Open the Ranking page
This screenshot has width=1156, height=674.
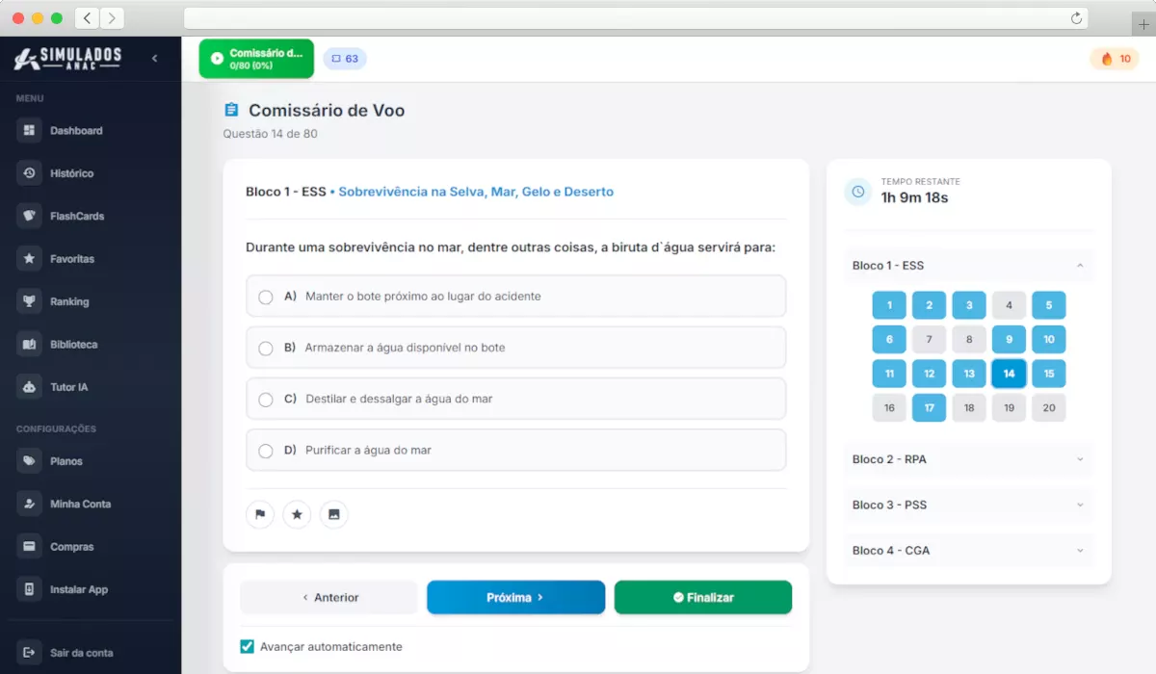[67, 301]
